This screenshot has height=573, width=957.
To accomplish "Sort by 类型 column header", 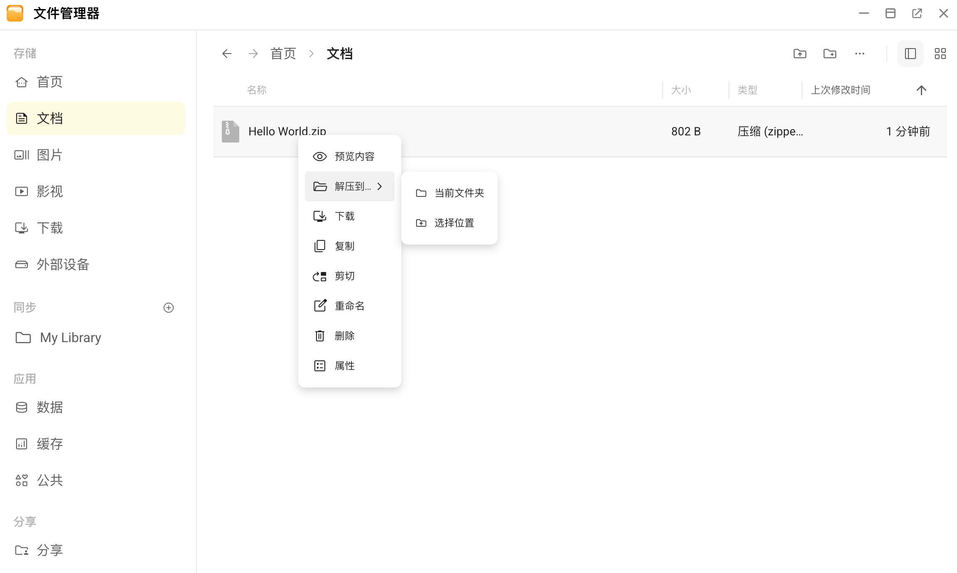I will [748, 90].
